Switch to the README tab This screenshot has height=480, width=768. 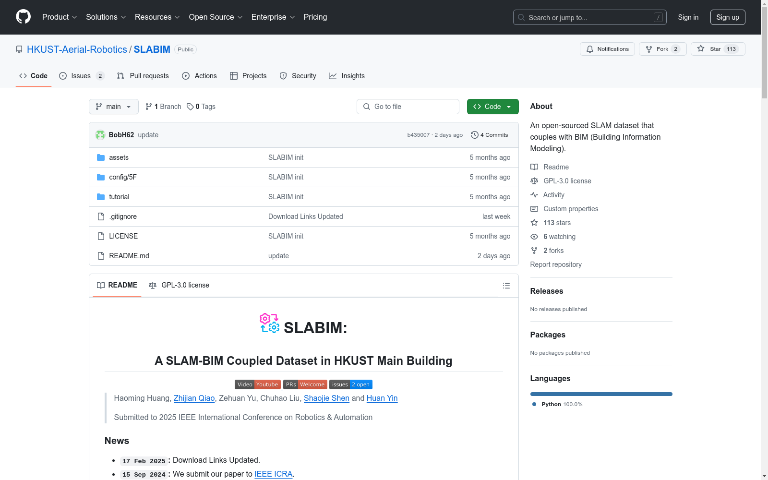point(117,285)
